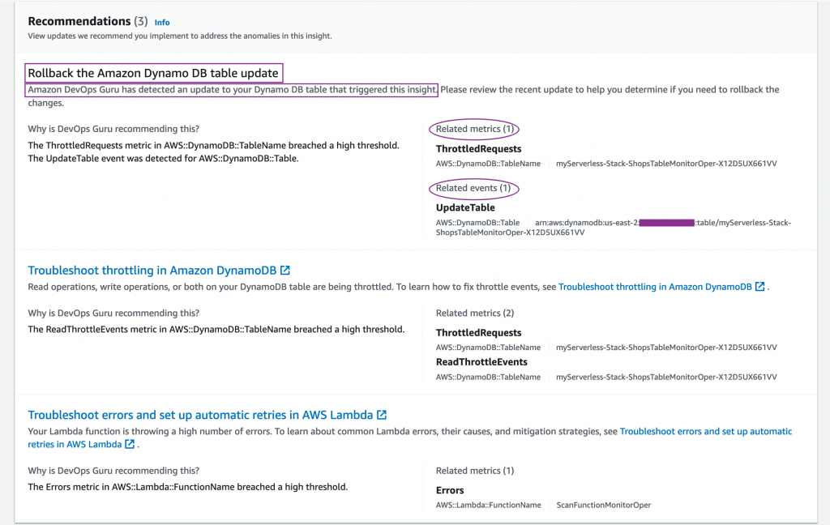830x525 pixels.
Task: Click the Info link next to Recommendations
Action: [x=162, y=22]
